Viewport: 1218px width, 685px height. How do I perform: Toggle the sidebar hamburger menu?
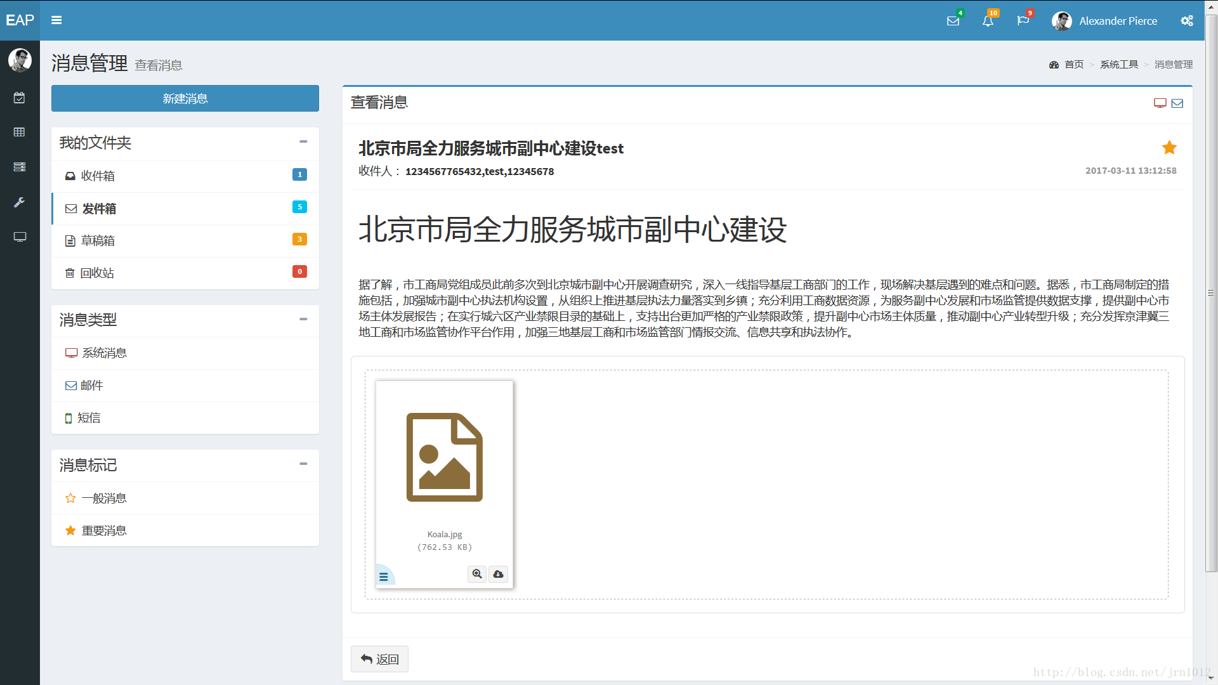pos(56,20)
